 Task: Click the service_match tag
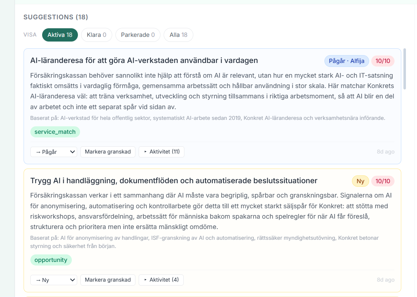pyautogui.click(x=55, y=132)
